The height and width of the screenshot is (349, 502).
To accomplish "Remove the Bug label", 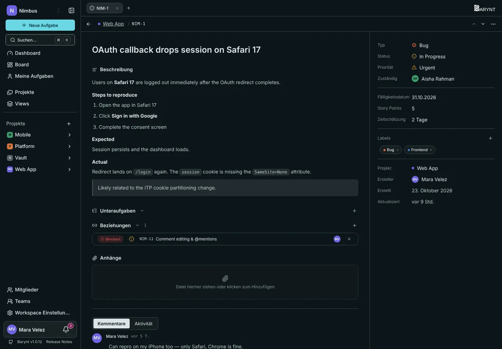I will coord(397,150).
